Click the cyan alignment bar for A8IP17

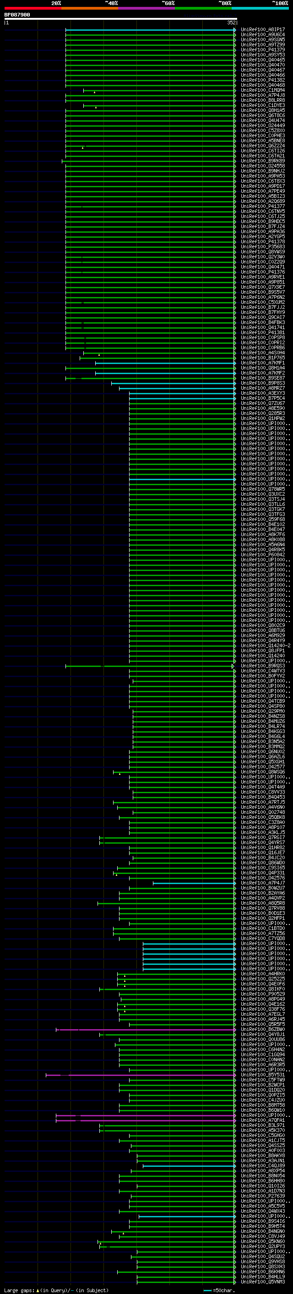point(150,30)
